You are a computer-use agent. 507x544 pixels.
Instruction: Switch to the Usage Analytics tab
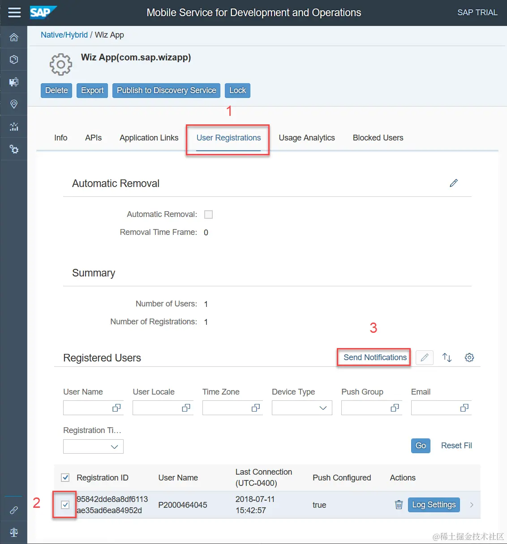[307, 138]
